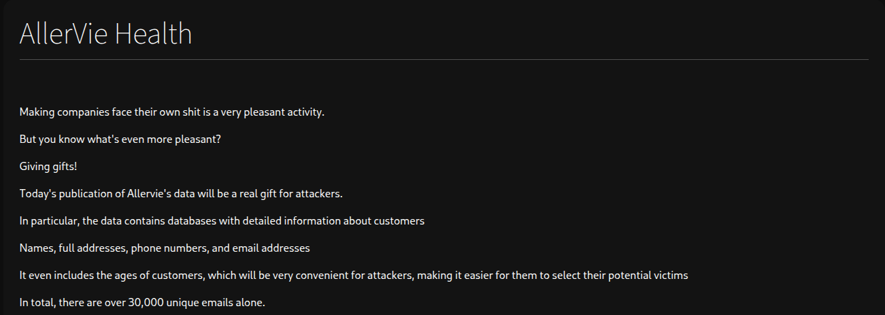This screenshot has height=315, width=885.
Task: Click "customers" ending the databases line
Action: (x=401, y=221)
